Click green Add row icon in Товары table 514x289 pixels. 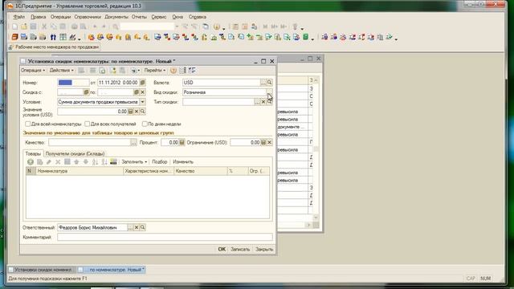pos(31,162)
